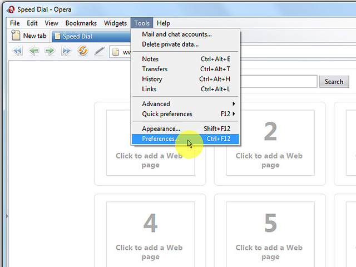Click the Rewind navigation icon
The width and height of the screenshot is (356, 267).
tap(17, 51)
